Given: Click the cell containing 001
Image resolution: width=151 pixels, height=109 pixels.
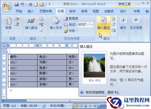Looking at the screenshot, I should pos(23,63).
